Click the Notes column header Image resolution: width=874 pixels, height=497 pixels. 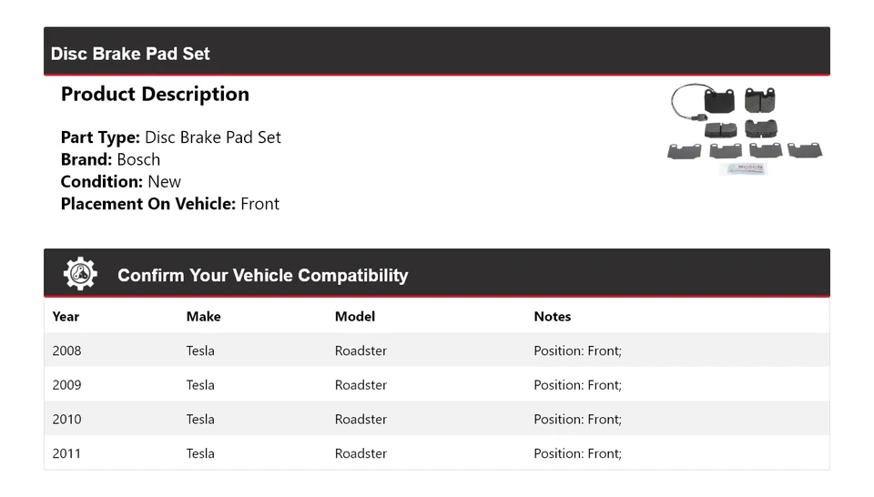[552, 317]
